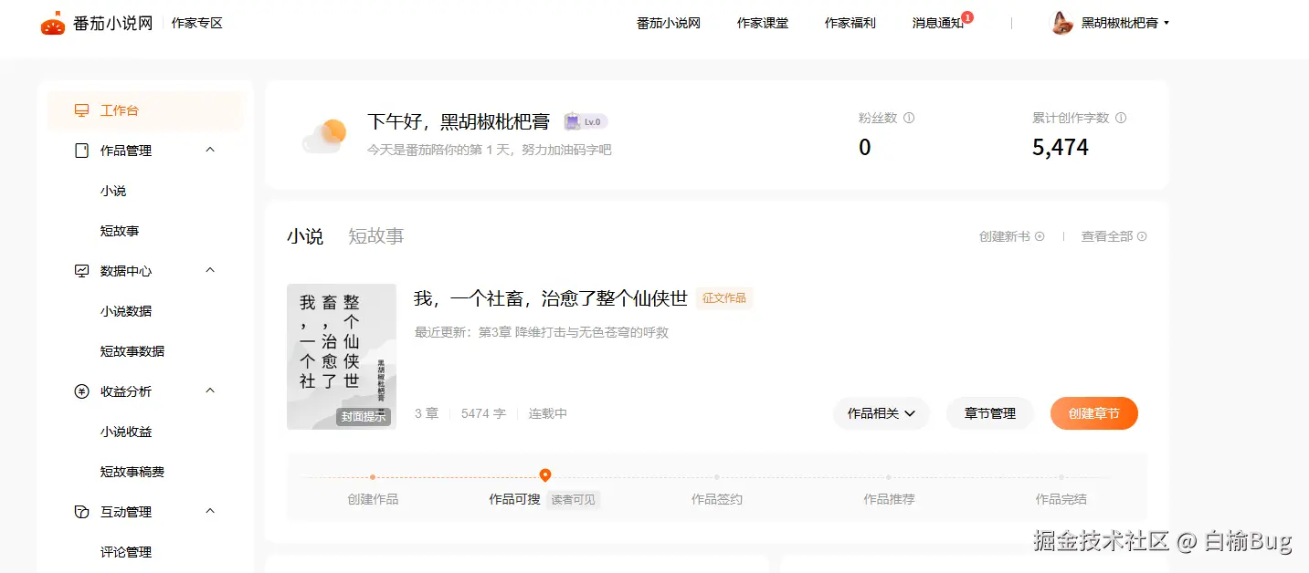Image resolution: width=1309 pixels, height=573 pixels.
Task: Click the 收益分析 coin icon
Action: [x=80, y=391]
